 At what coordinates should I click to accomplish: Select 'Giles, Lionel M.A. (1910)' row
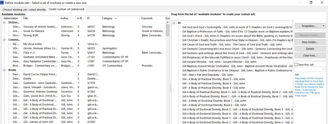click(x=84, y=96)
